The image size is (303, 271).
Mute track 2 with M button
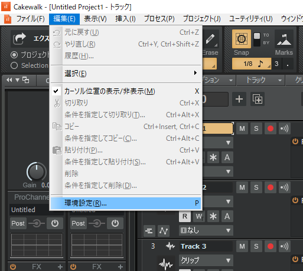pos(242,187)
